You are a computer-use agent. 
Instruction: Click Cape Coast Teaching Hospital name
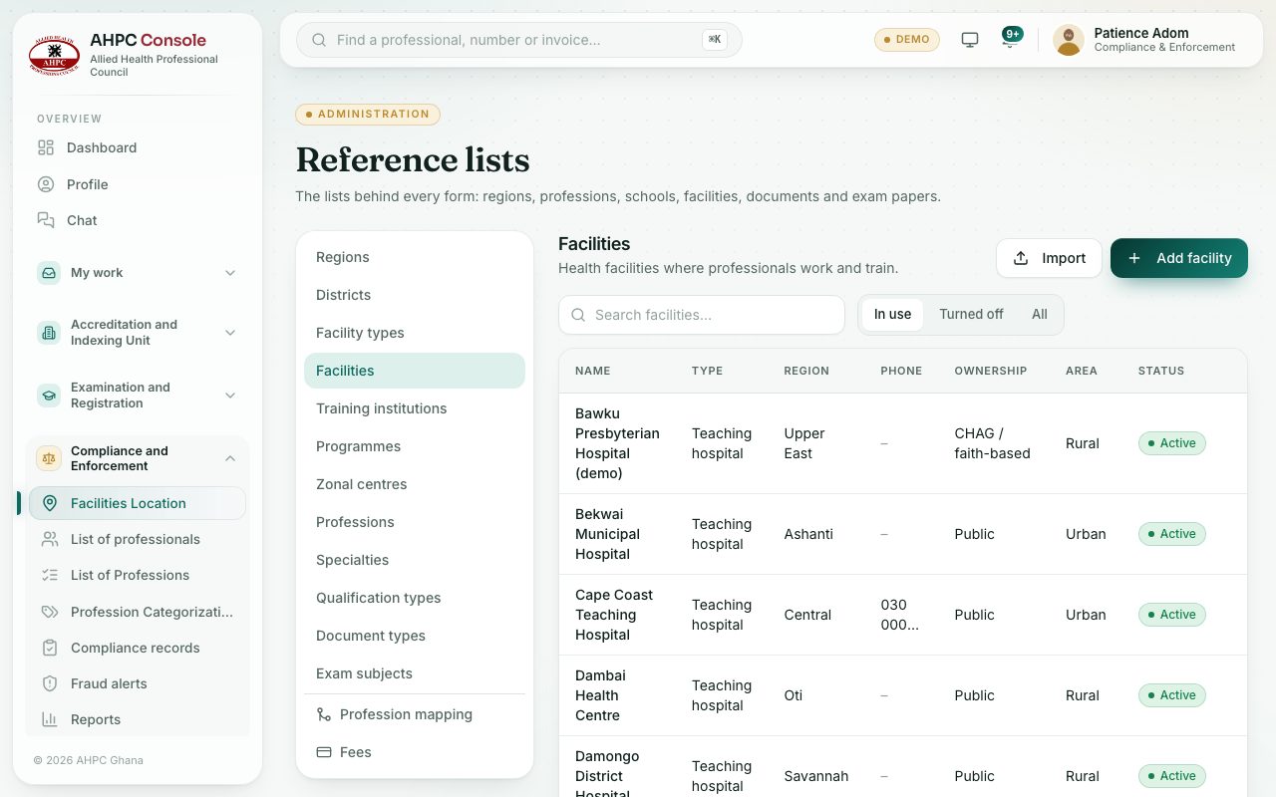[614, 615]
